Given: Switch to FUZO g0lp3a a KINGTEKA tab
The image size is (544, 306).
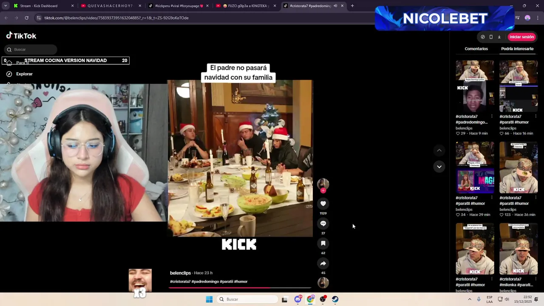Looking at the screenshot, I should 246,6.
